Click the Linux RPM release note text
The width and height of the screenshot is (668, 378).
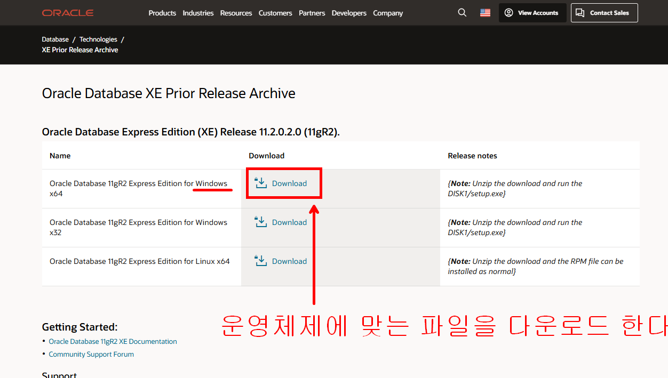[x=536, y=266]
